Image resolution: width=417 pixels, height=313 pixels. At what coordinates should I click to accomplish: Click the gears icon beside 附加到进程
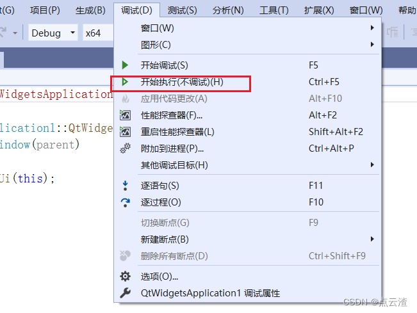point(125,148)
